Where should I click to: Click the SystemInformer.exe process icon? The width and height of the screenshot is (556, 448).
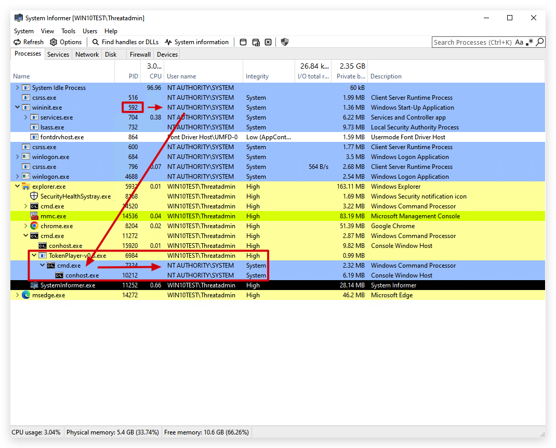coord(34,285)
